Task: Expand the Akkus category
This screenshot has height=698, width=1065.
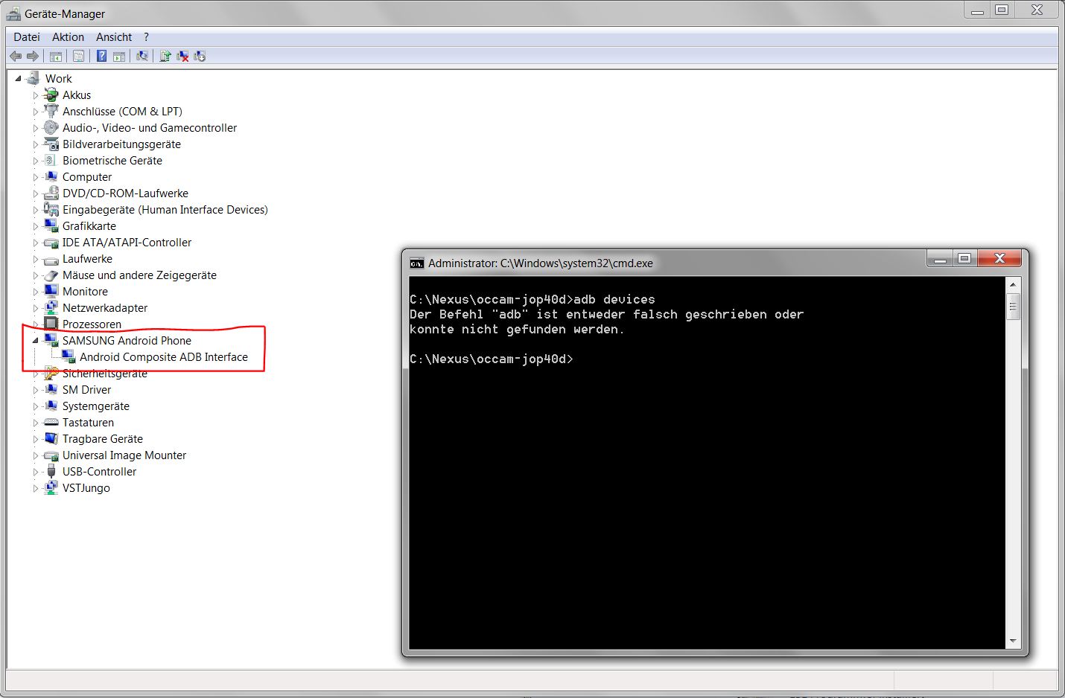Action: (x=36, y=95)
